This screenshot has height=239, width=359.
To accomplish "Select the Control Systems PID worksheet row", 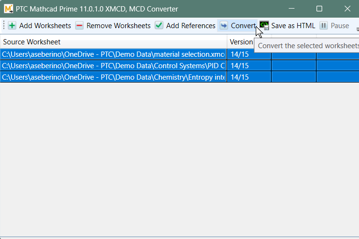I will pyautogui.click(x=113, y=65).
